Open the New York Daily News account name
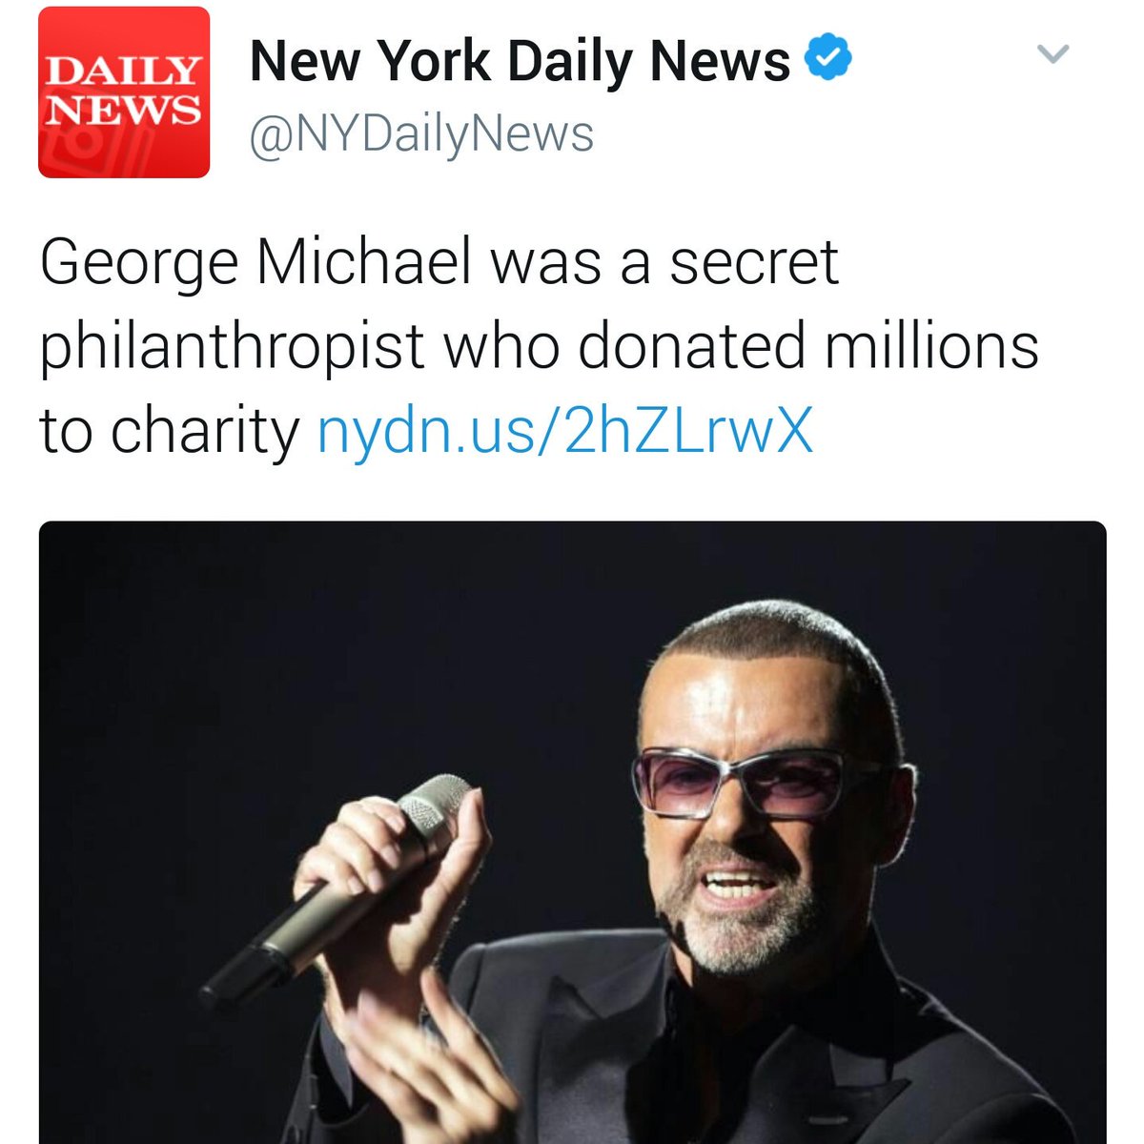Image resolution: width=1144 pixels, height=1144 pixels. (520, 63)
